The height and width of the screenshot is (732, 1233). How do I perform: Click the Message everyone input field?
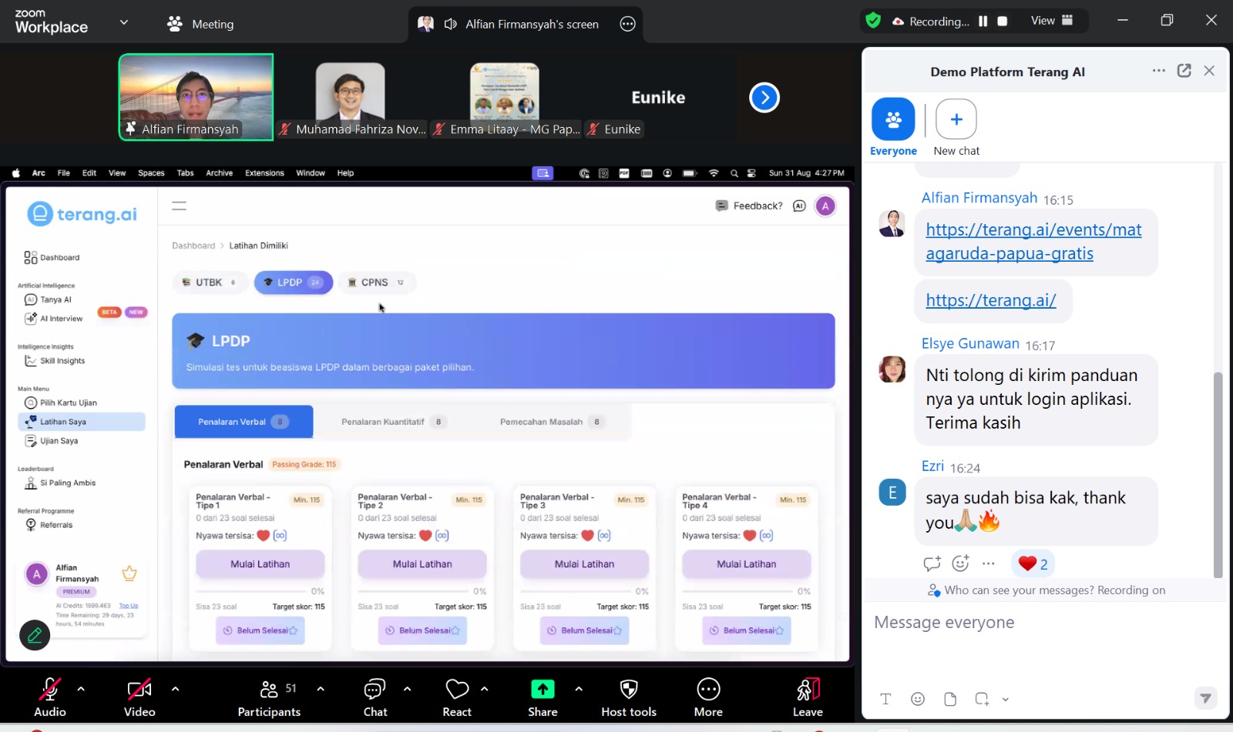pos(1045,622)
